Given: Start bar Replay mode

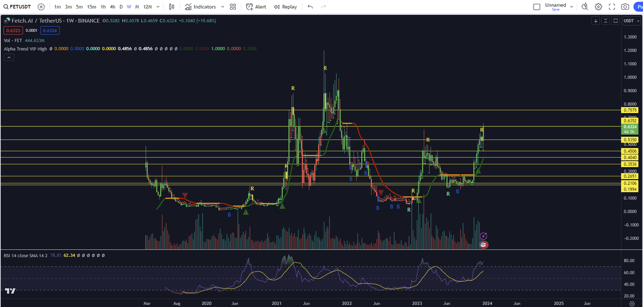Looking at the screenshot, I should [x=285, y=7].
